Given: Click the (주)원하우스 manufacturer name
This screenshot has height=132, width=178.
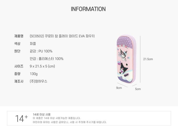Looking at the screenshot, I should point(39,81).
